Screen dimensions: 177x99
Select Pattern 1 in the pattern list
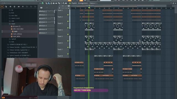pos(47,11)
